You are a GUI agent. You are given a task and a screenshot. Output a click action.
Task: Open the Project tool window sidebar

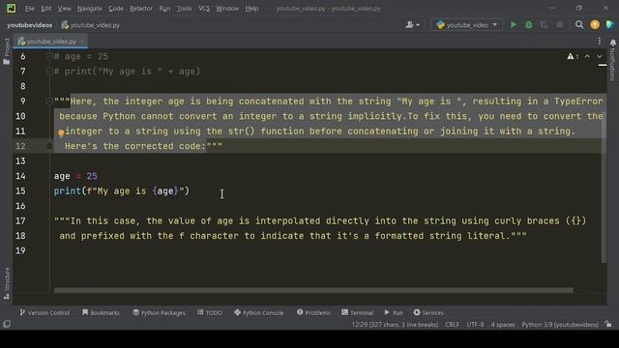(7, 51)
